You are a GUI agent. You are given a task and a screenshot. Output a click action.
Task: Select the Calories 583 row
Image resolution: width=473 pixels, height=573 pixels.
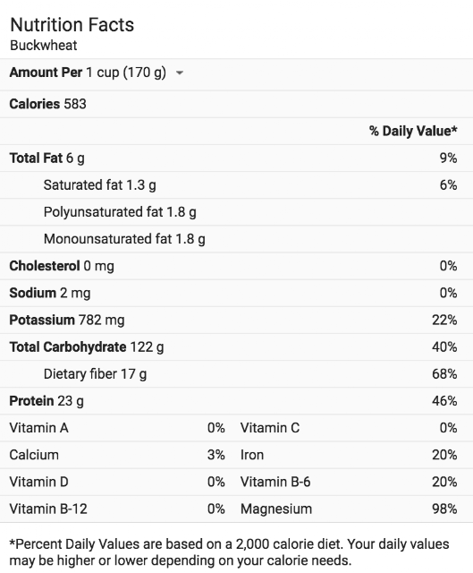pos(236,104)
